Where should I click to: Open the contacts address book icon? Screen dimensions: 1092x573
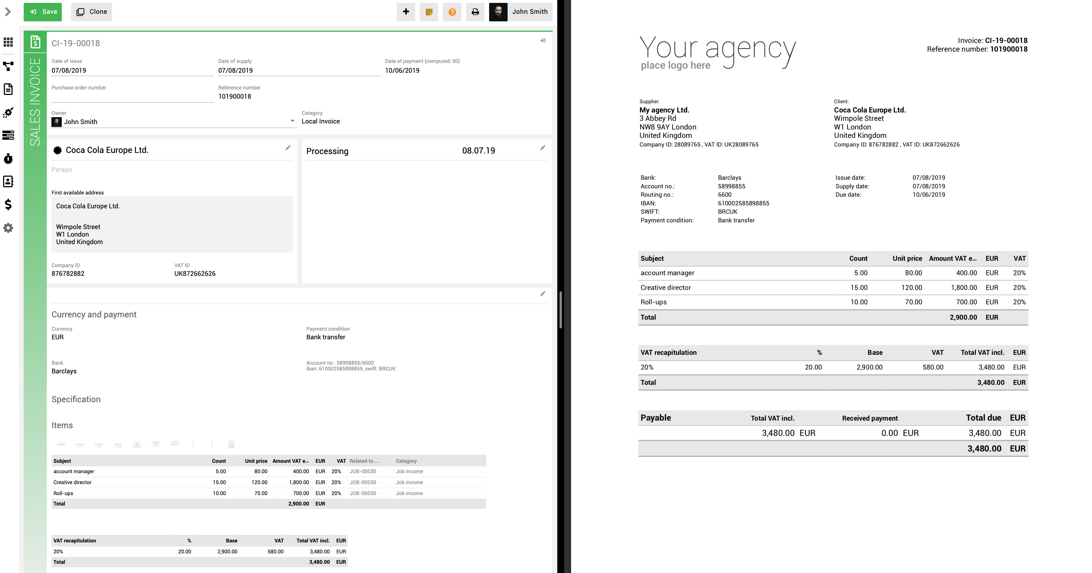pos(8,182)
